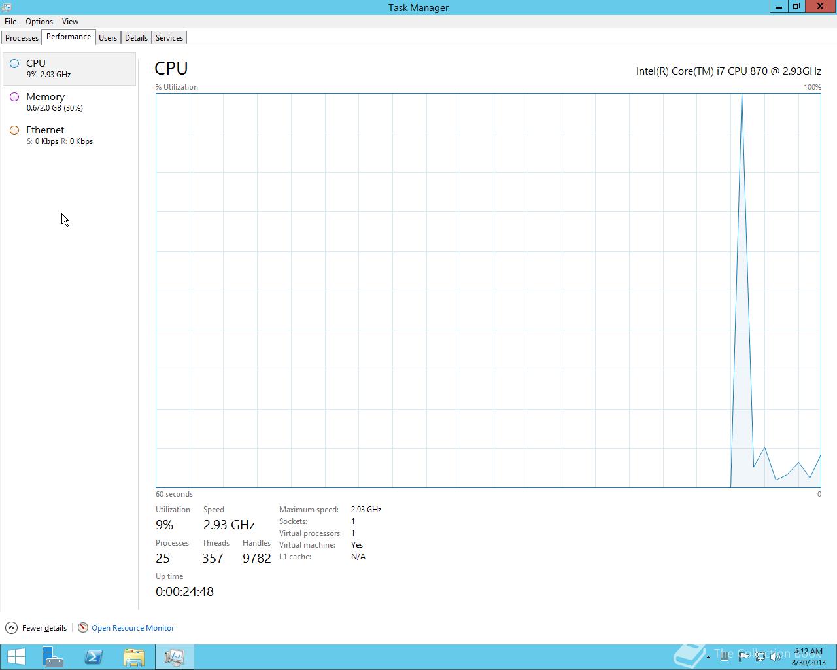This screenshot has height=670, width=837.
Task: Click the volume speaker tray icon
Action: [776, 657]
